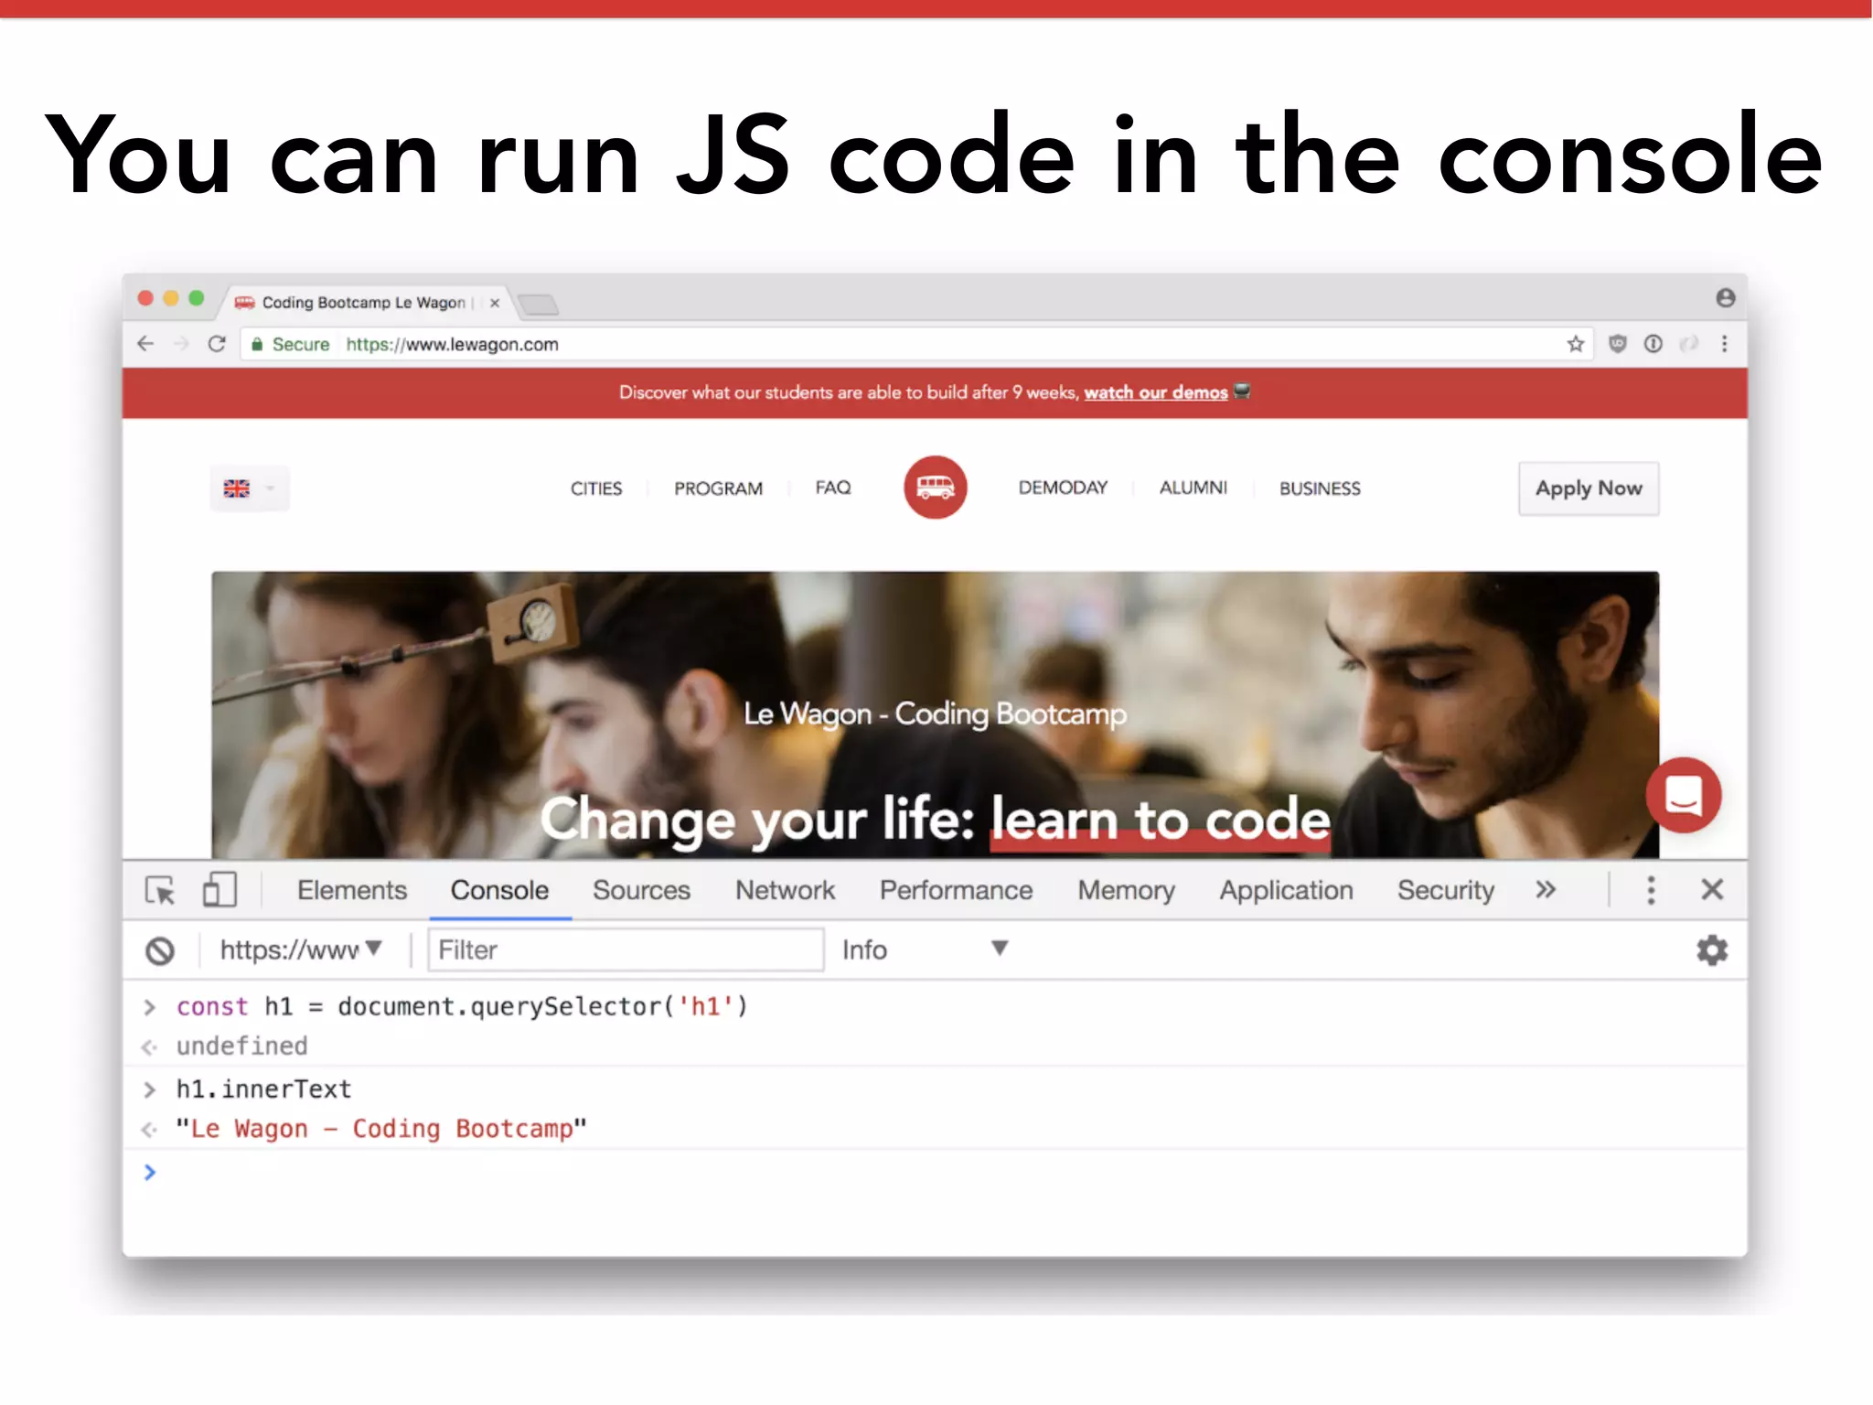Show more DevTools tabs with double chevron
Image resolution: width=1873 pixels, height=1405 pixels.
1546,890
